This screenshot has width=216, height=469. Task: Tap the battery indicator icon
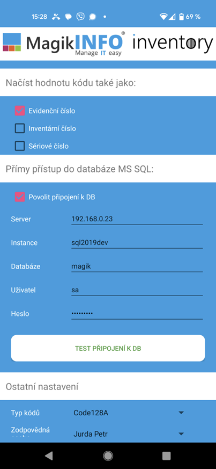coord(181,17)
